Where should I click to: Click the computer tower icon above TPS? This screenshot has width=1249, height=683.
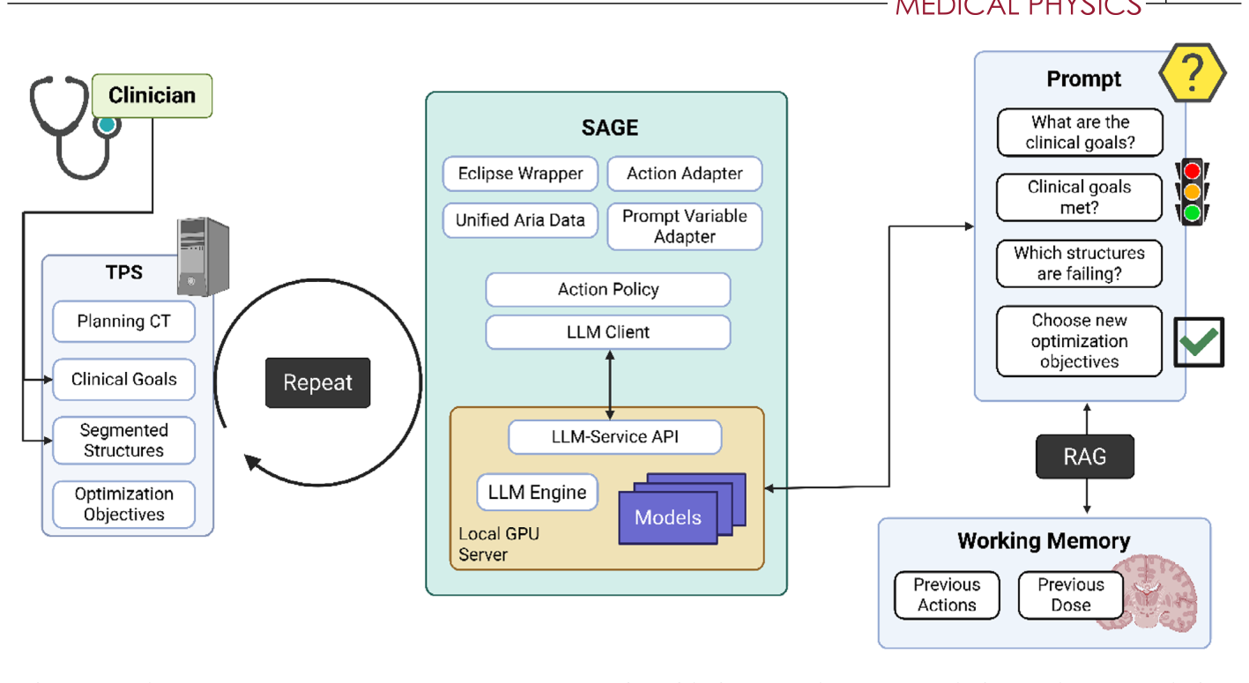(x=203, y=256)
